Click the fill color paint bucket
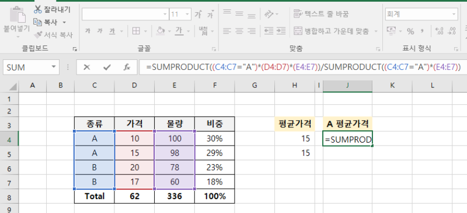 coord(161,31)
